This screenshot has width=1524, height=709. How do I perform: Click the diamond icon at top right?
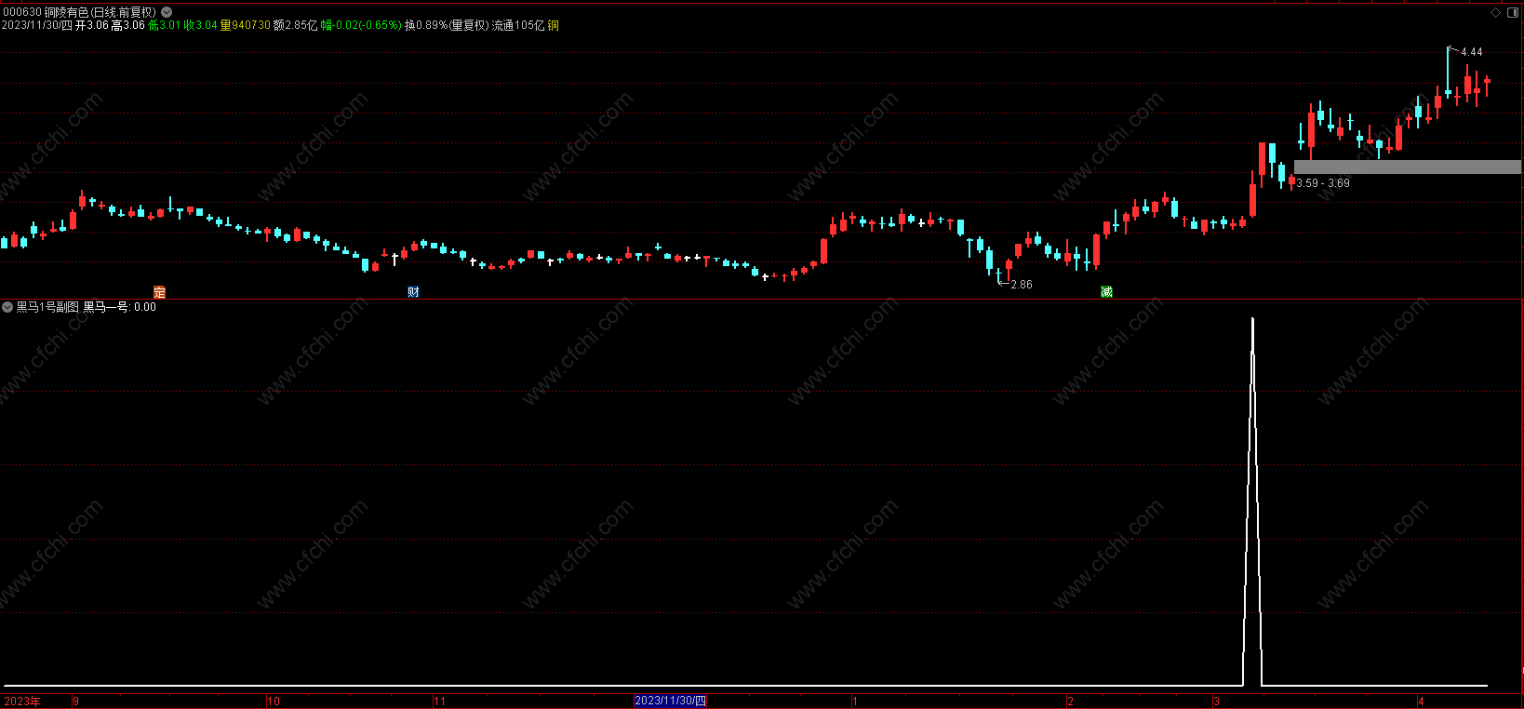click(x=1496, y=12)
